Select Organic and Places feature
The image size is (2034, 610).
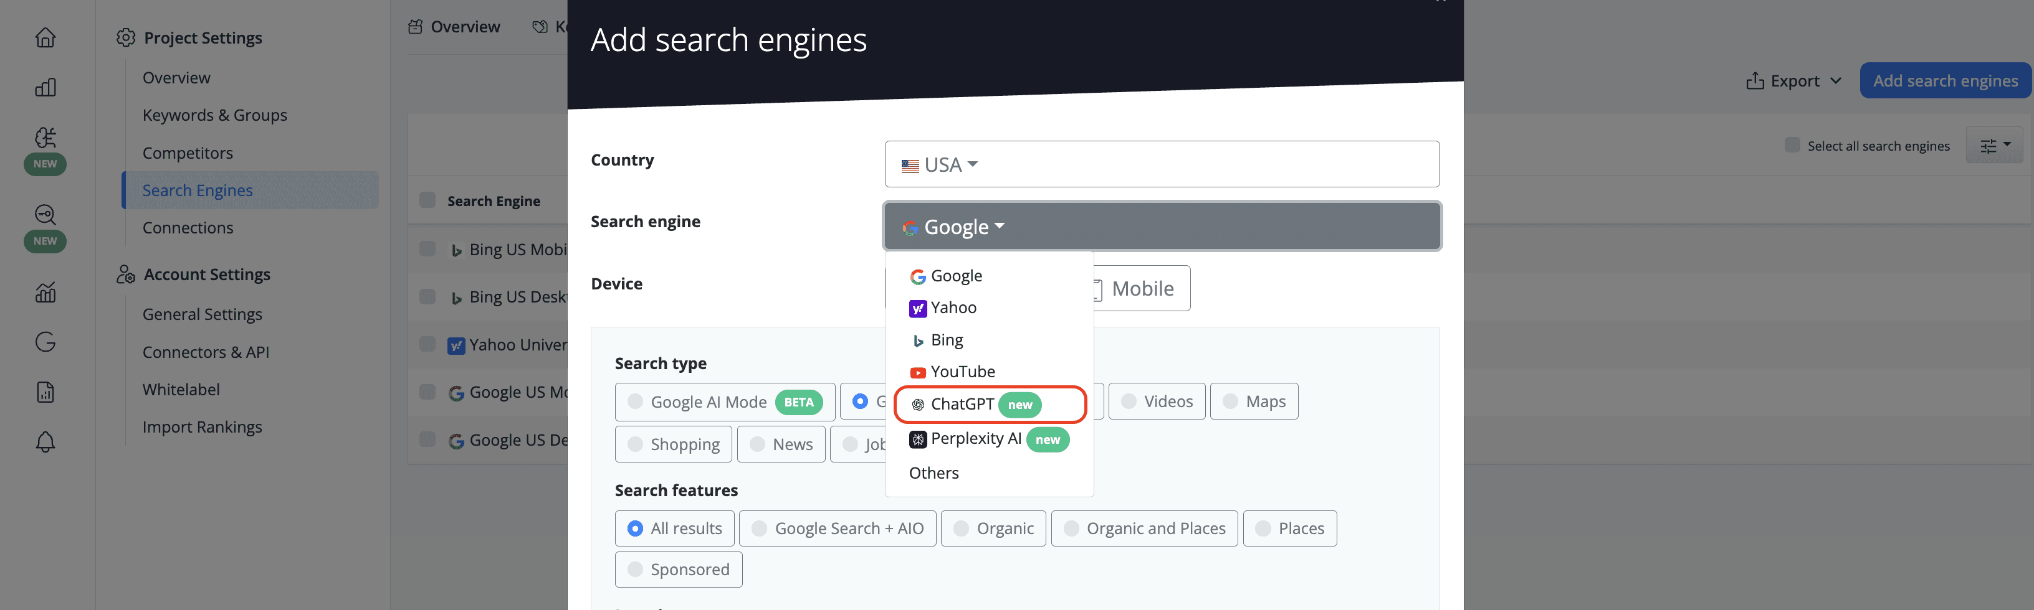(1144, 528)
